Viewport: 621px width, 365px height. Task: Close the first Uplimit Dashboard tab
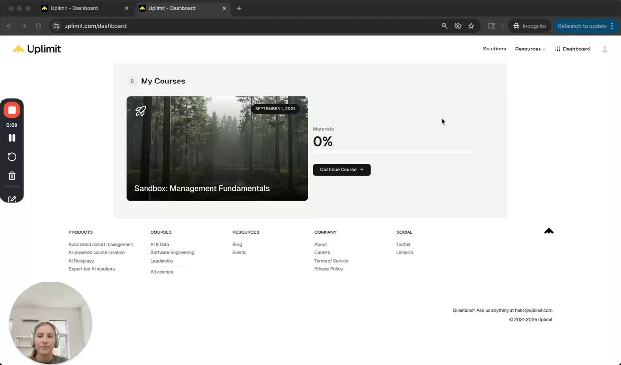point(127,8)
